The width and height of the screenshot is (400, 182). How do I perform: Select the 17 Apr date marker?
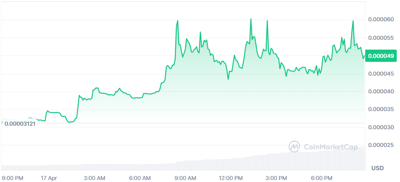[49, 178]
